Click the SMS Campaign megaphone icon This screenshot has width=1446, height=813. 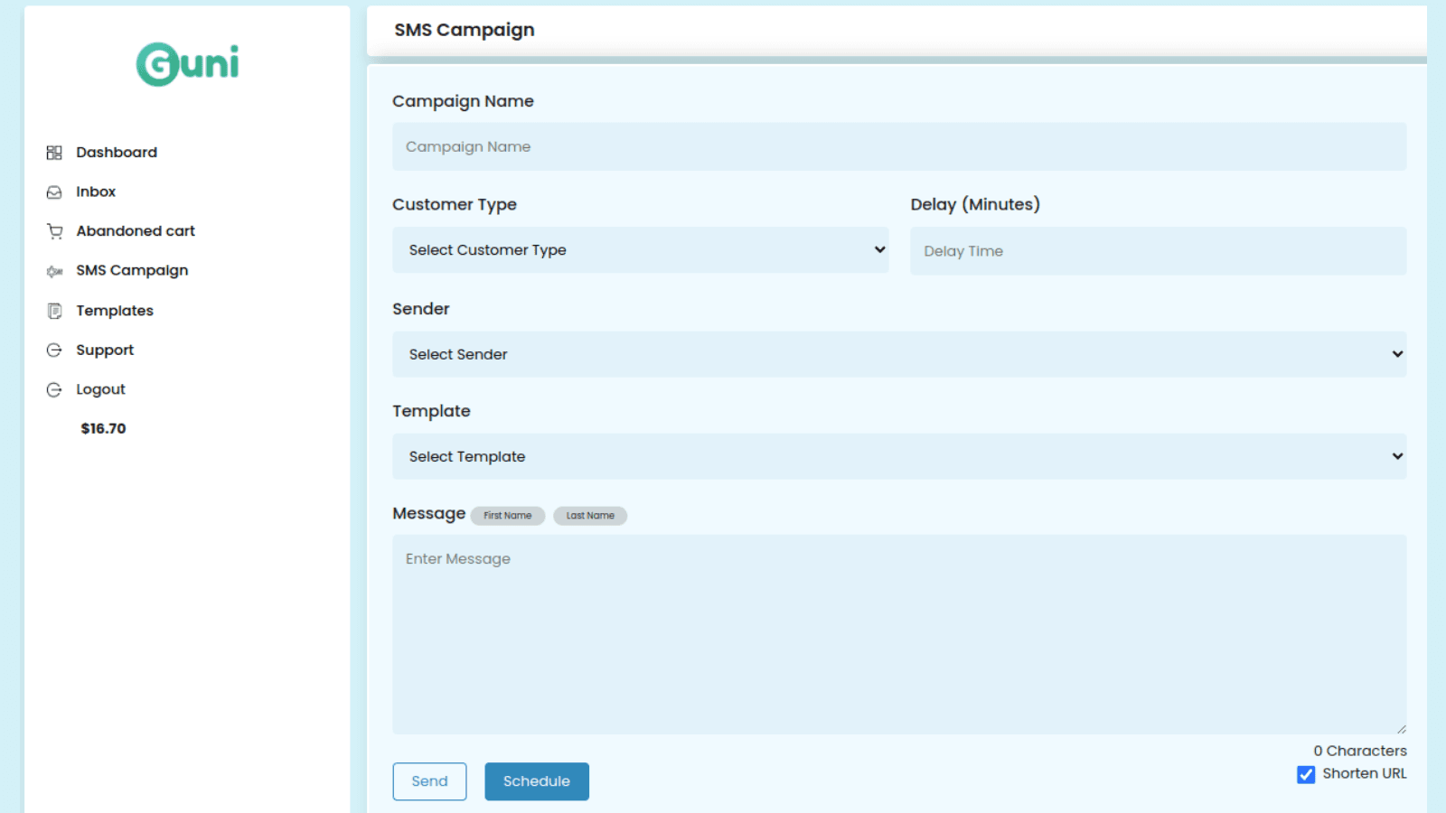point(54,270)
